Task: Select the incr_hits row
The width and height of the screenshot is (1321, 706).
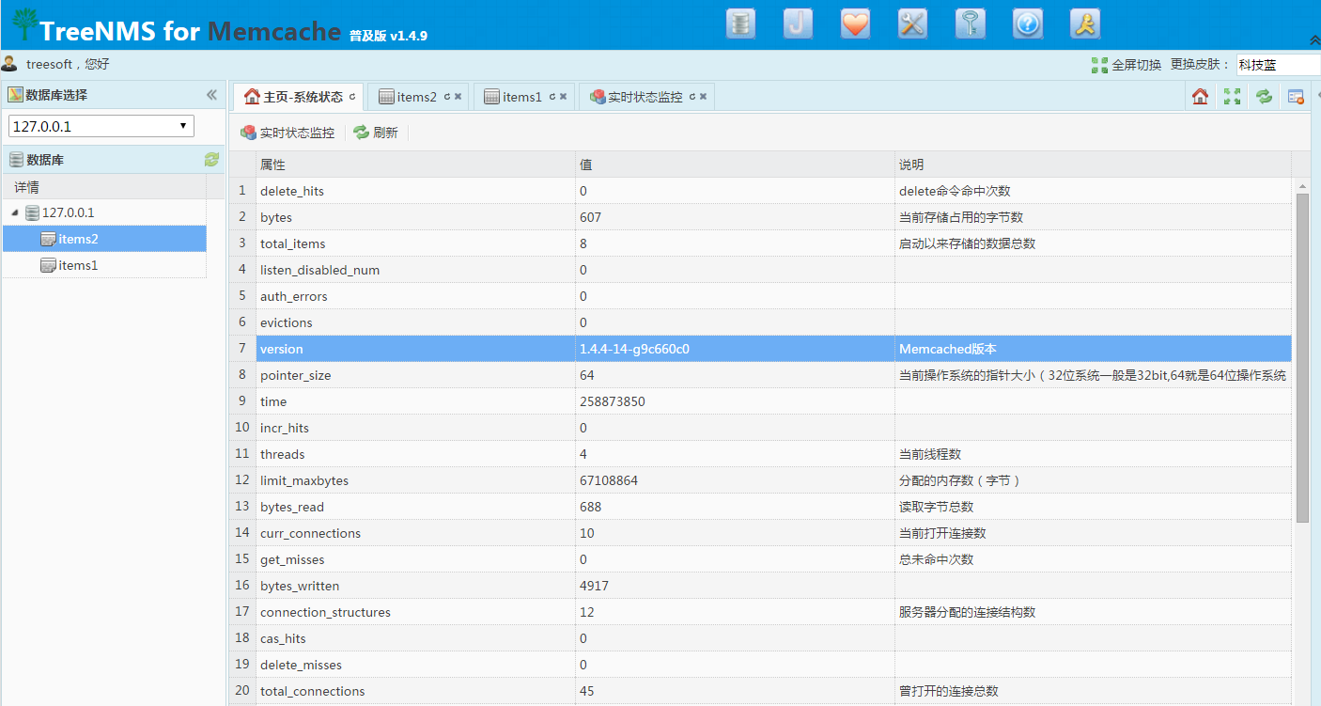Action: pyautogui.click(x=761, y=428)
